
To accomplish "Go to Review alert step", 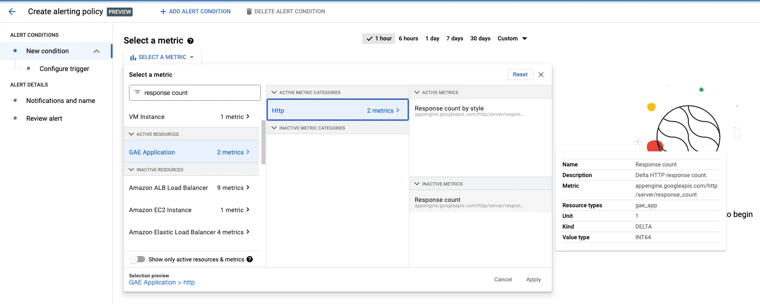I will point(44,118).
